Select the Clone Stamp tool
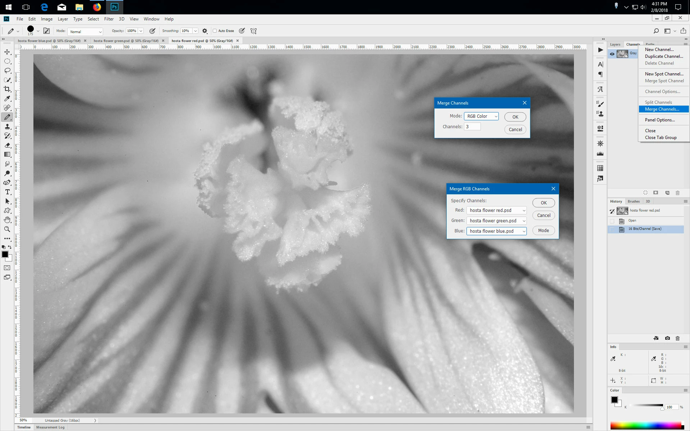The image size is (690, 431). point(7,126)
